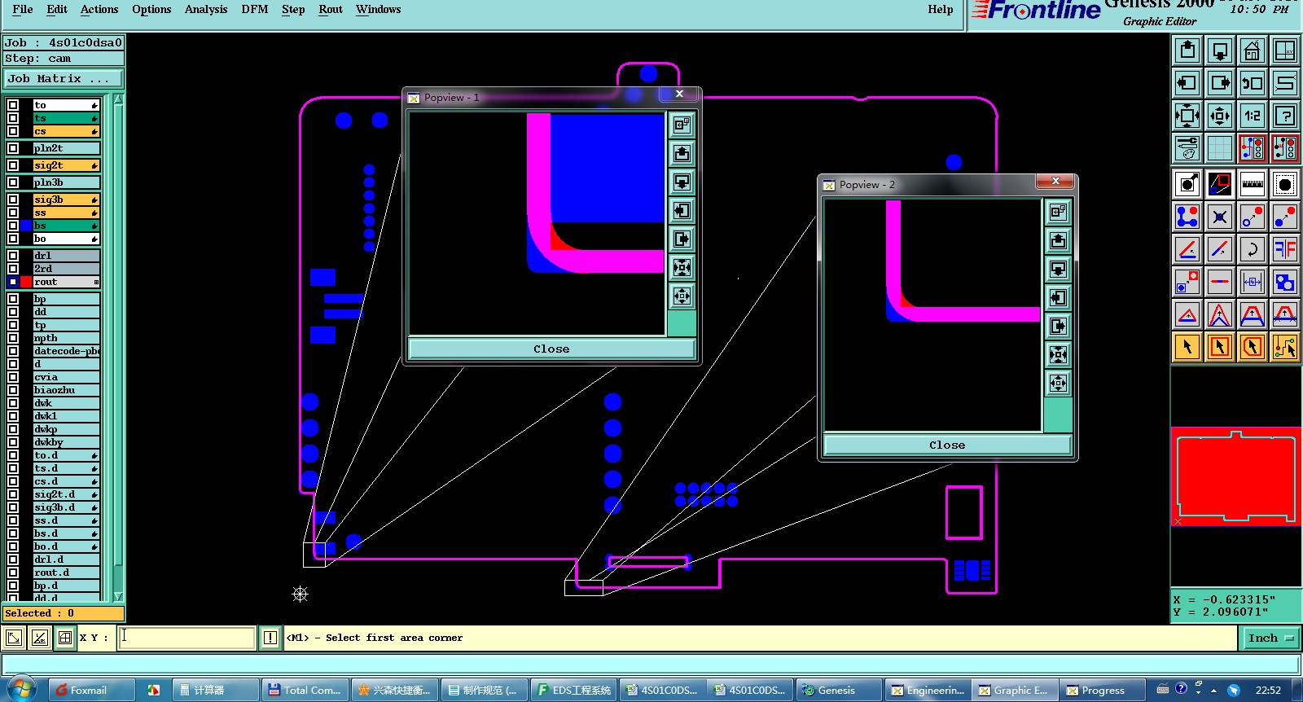The height and width of the screenshot is (702, 1303).
Task: Click pan down icon in Popview 2
Action: pyautogui.click(x=1058, y=269)
